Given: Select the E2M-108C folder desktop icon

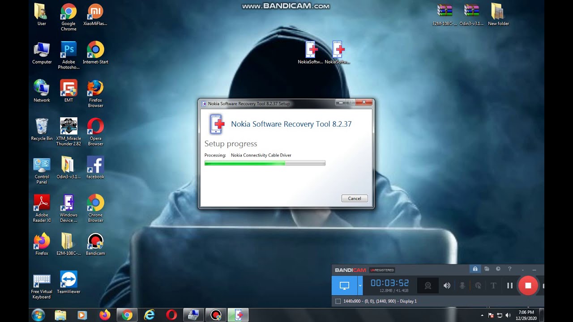Looking at the screenshot, I should click(68, 245).
